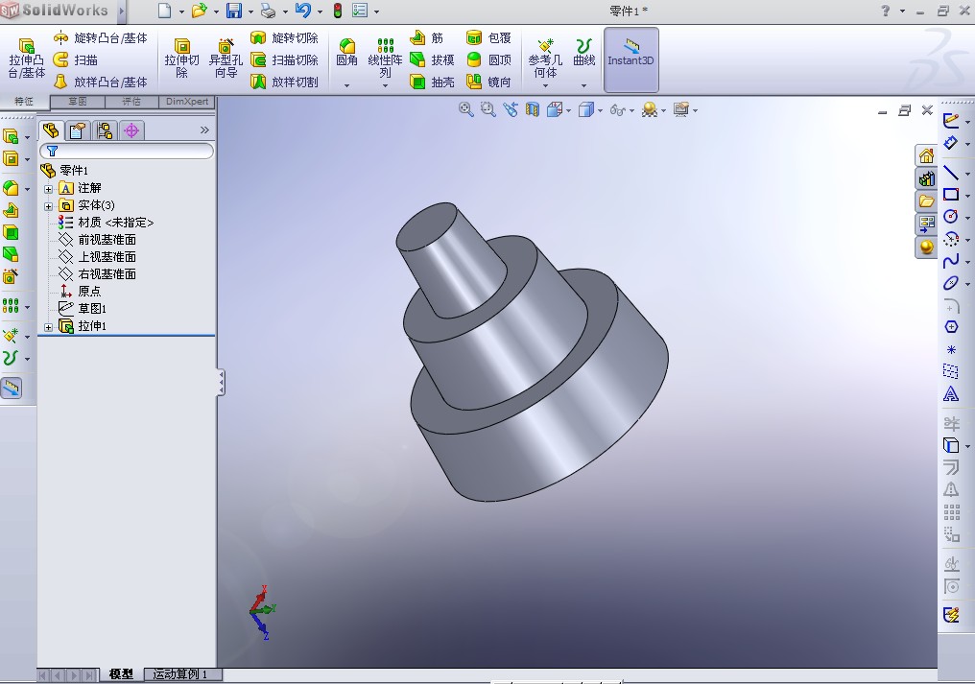Viewport: 975px width, 684px height.
Task: Activate the 抽壳 shell tool
Action: coord(432,83)
